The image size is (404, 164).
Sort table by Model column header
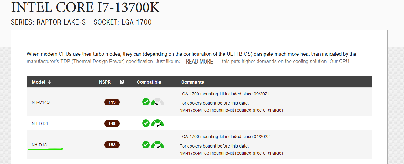pyautogui.click(x=39, y=82)
